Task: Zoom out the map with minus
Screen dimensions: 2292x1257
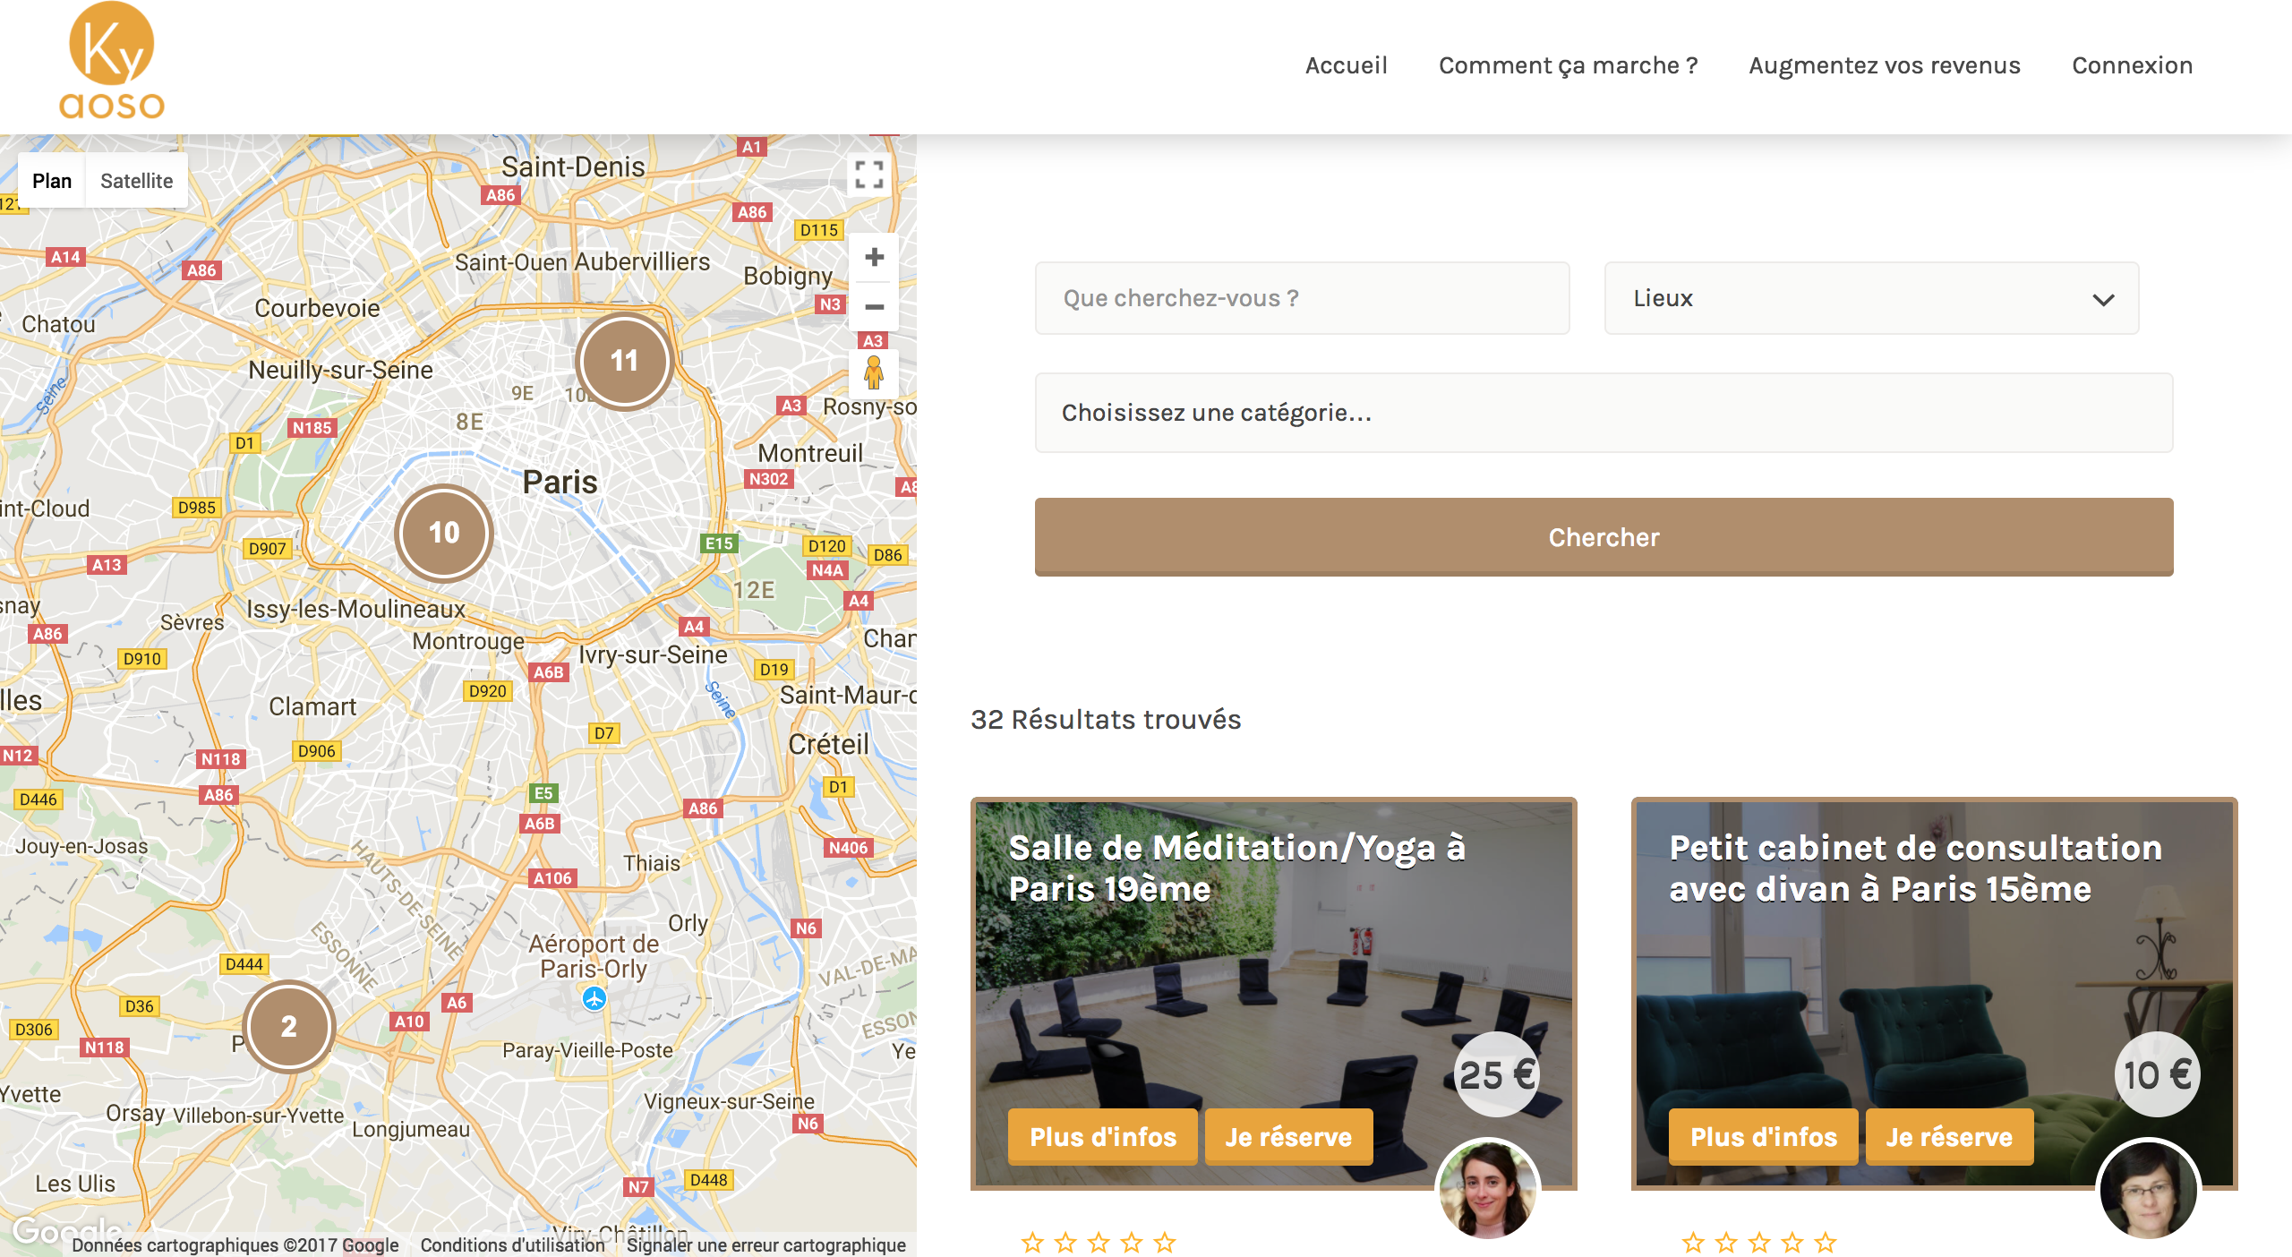Action: pyautogui.click(x=874, y=306)
